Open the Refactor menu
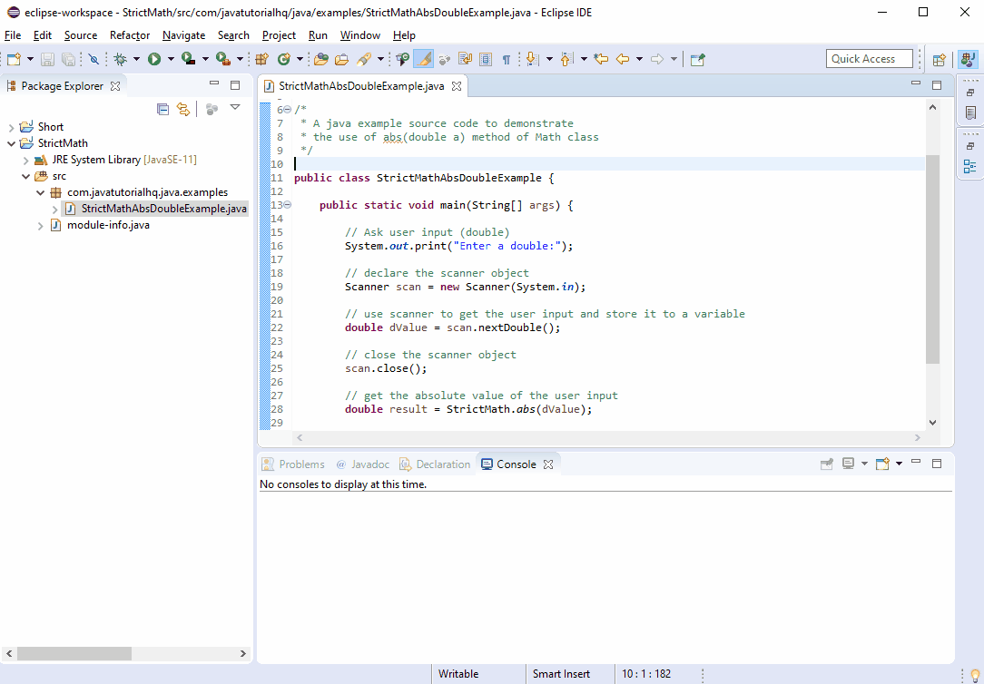The image size is (984, 684). pos(129,35)
